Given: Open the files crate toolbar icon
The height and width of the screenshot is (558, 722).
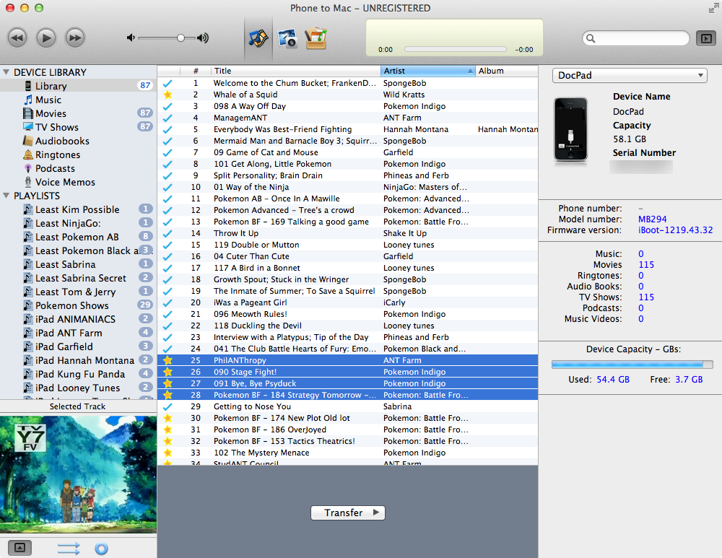Looking at the screenshot, I should point(316,38).
